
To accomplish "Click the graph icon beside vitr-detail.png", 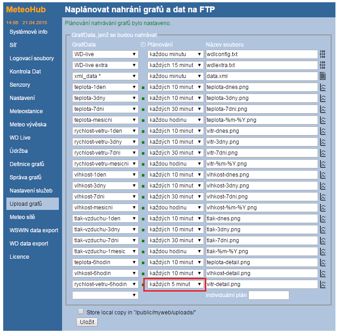I will pyautogui.click(x=323, y=284).
